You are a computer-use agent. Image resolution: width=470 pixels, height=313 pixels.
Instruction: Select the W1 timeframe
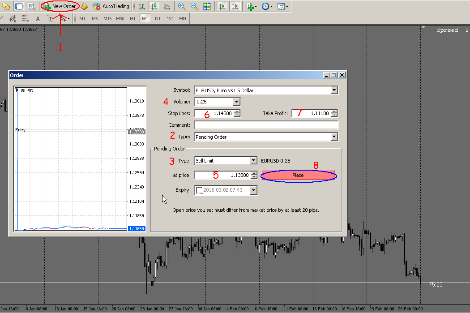(171, 19)
